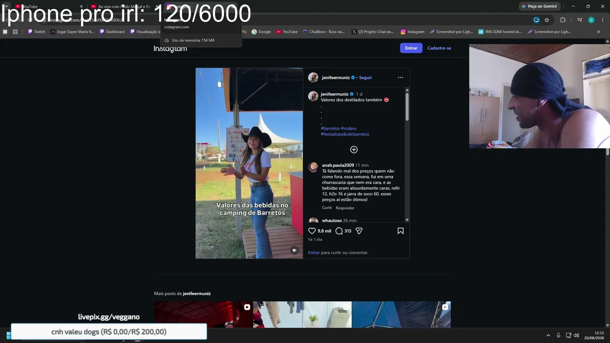Open the media controls icon in toolbar
Viewport: 610px width, 343px height.
pos(579,20)
